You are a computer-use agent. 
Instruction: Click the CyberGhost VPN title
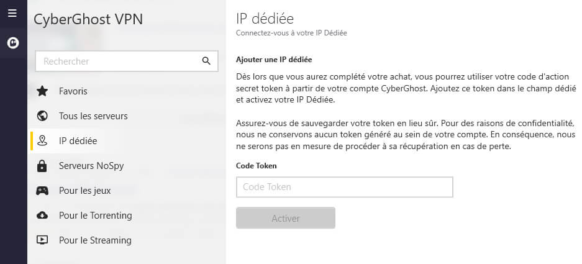88,19
